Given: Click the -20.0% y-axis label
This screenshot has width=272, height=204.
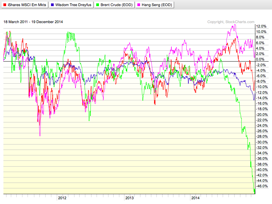Looking at the screenshot, I should coord(262,115).
